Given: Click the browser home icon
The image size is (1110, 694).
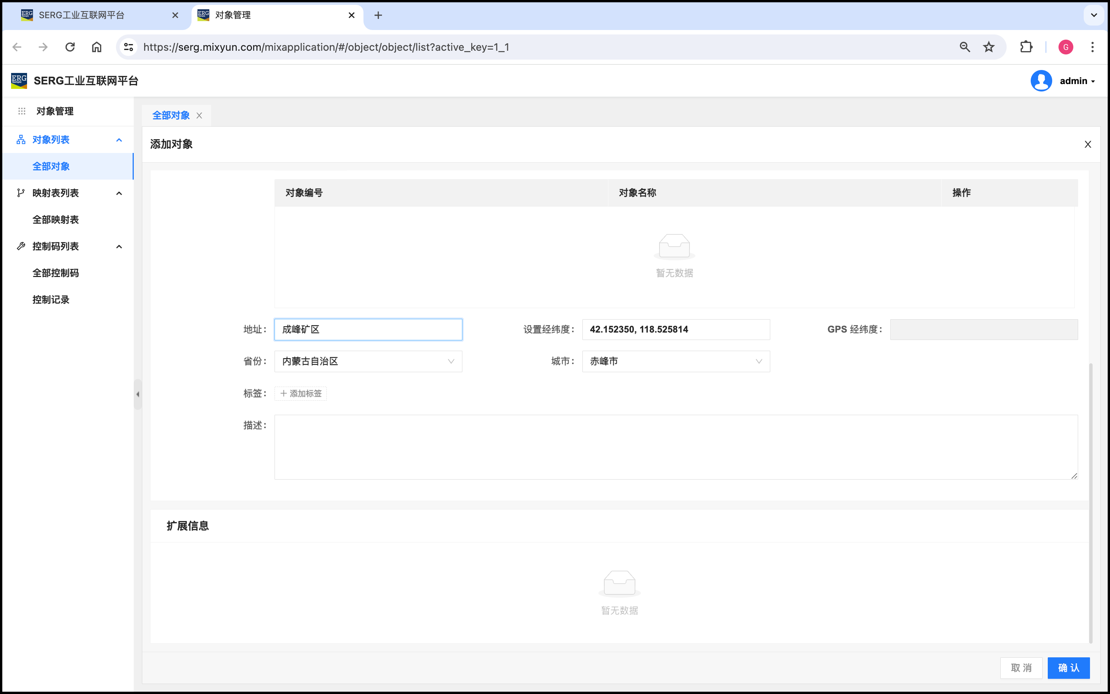Looking at the screenshot, I should [96, 47].
